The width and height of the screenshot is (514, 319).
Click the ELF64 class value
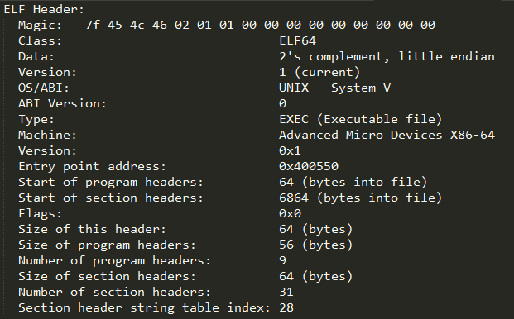click(297, 40)
